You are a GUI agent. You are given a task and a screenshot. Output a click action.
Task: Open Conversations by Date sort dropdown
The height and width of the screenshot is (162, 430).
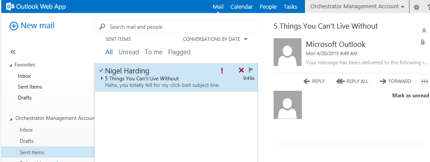[x=215, y=39]
